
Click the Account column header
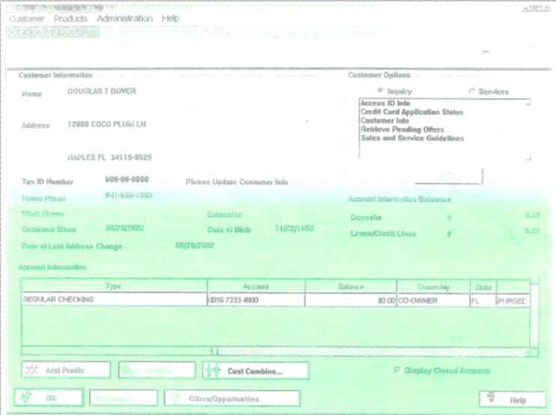point(256,286)
